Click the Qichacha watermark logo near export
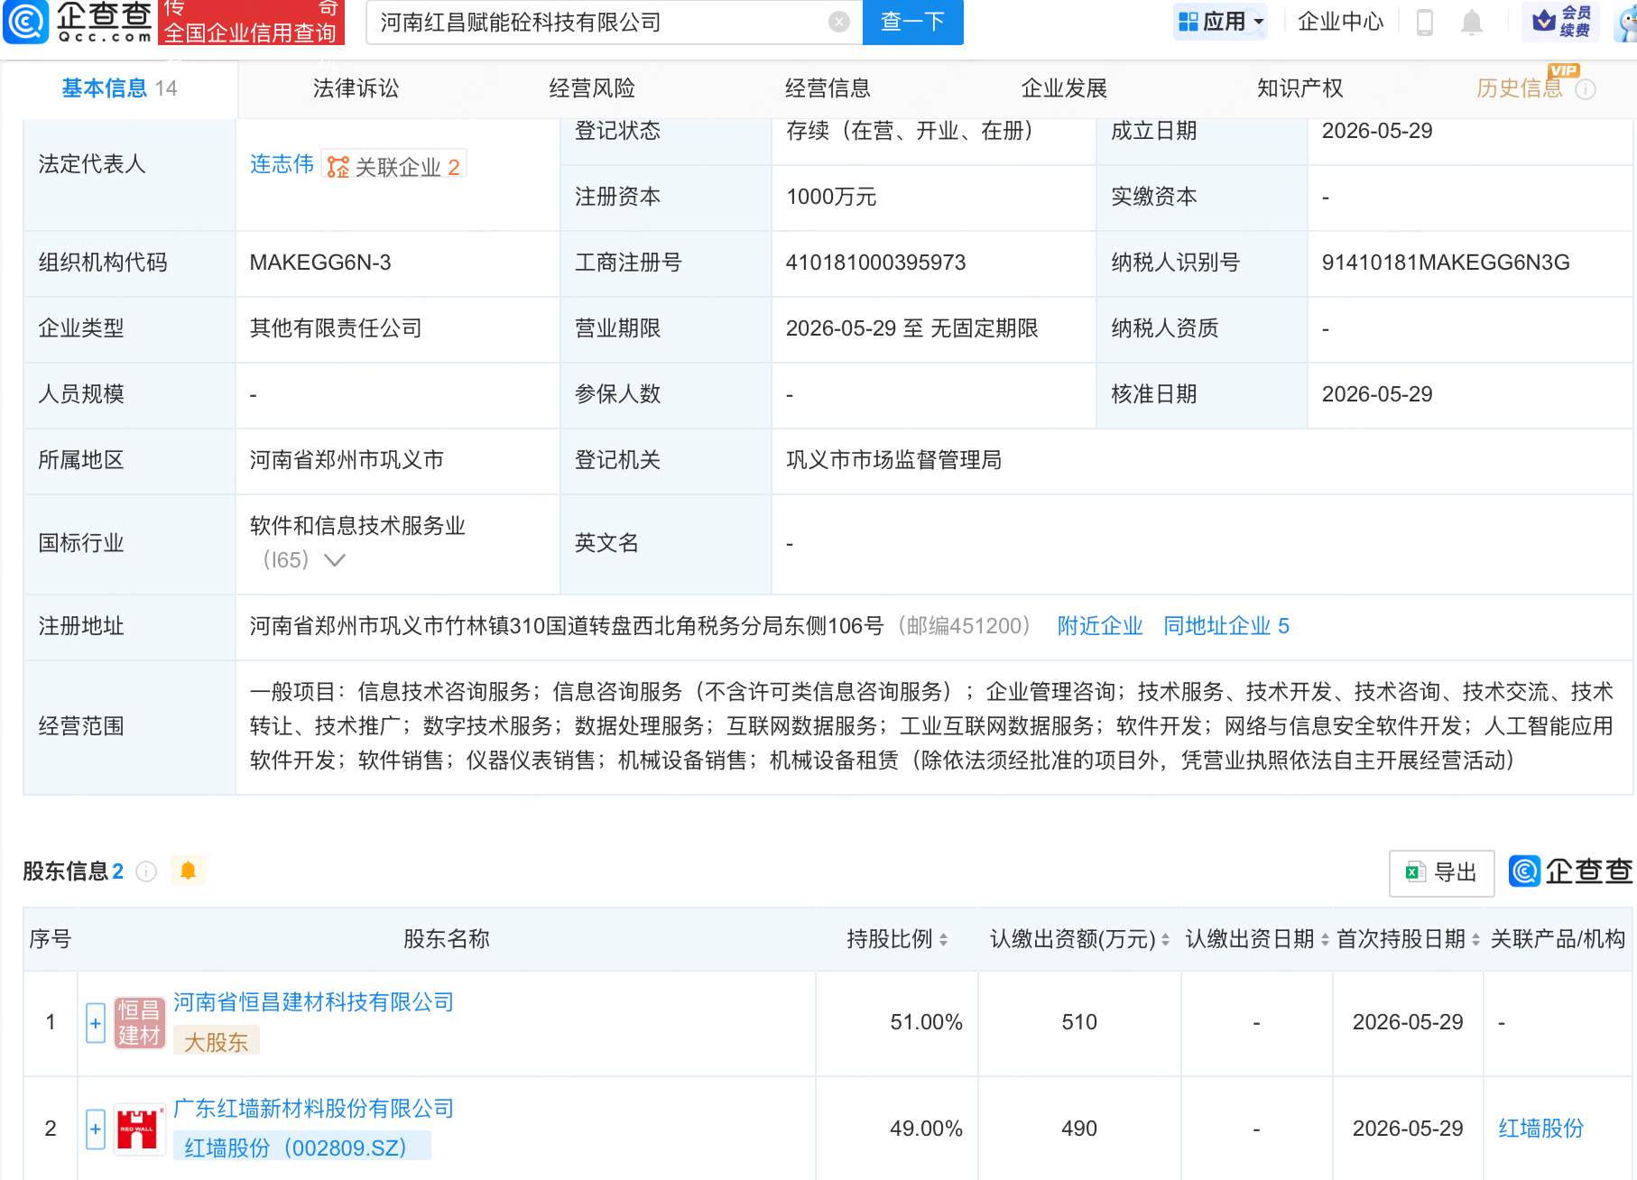Screen dimensions: 1637x1180 pyautogui.click(x=1571, y=871)
